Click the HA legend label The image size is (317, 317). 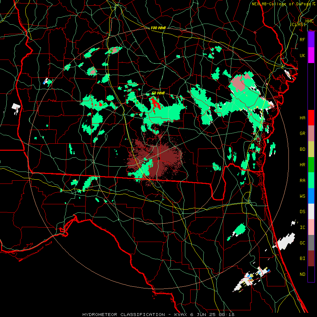click(302, 118)
